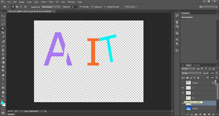Click Subtract from selection mode icon
The height and width of the screenshot is (116, 219).
tap(21, 7)
